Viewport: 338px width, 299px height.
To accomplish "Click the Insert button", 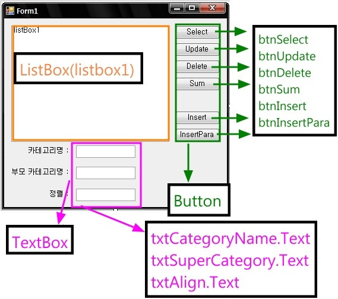I will (x=197, y=117).
